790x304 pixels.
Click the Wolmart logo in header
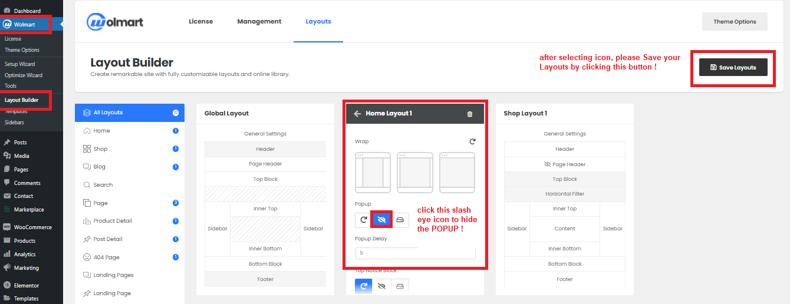115,22
